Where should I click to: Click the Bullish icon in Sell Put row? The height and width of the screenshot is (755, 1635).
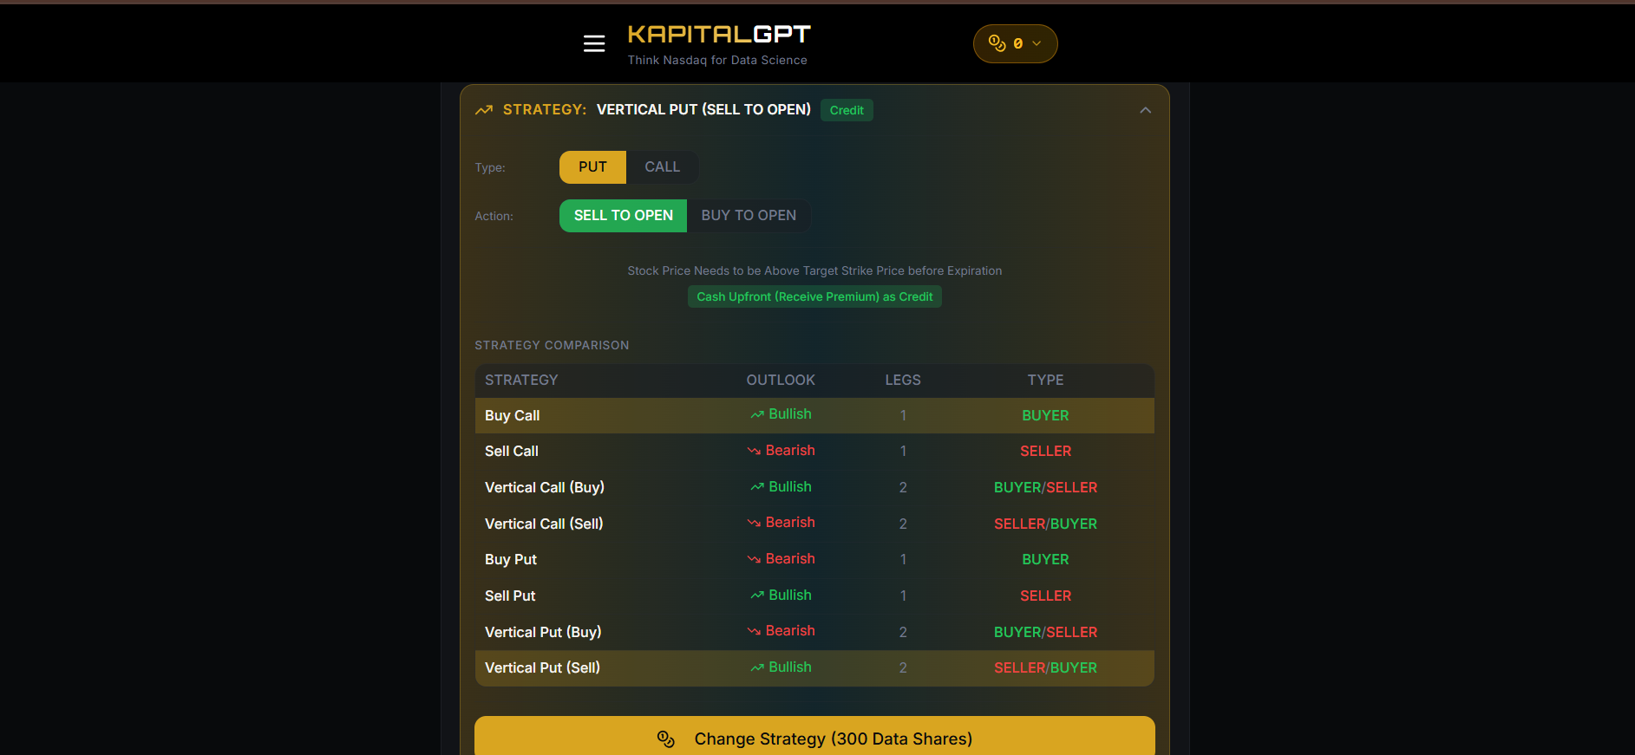pyautogui.click(x=757, y=596)
